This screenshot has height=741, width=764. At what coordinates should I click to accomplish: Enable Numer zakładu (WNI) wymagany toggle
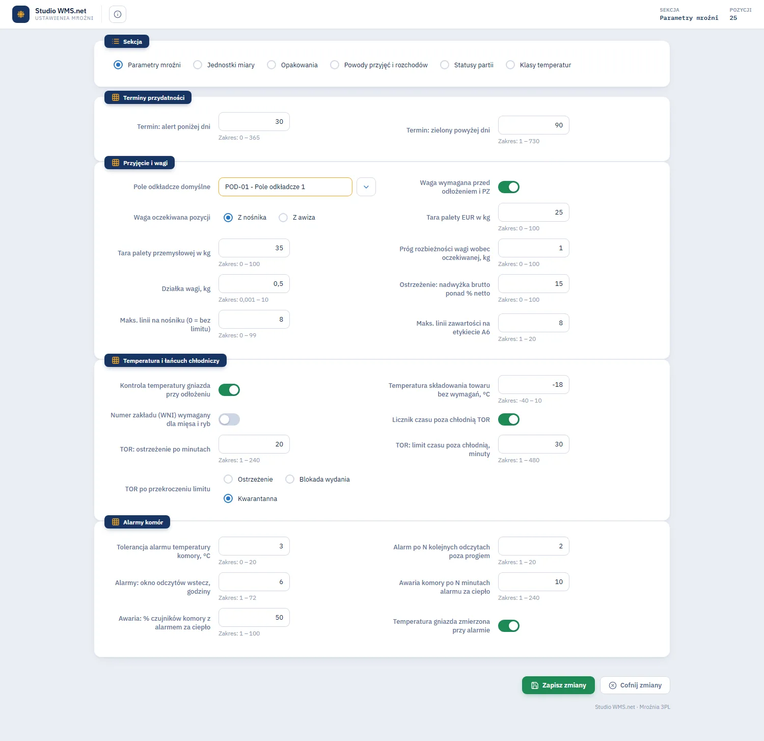(x=229, y=419)
